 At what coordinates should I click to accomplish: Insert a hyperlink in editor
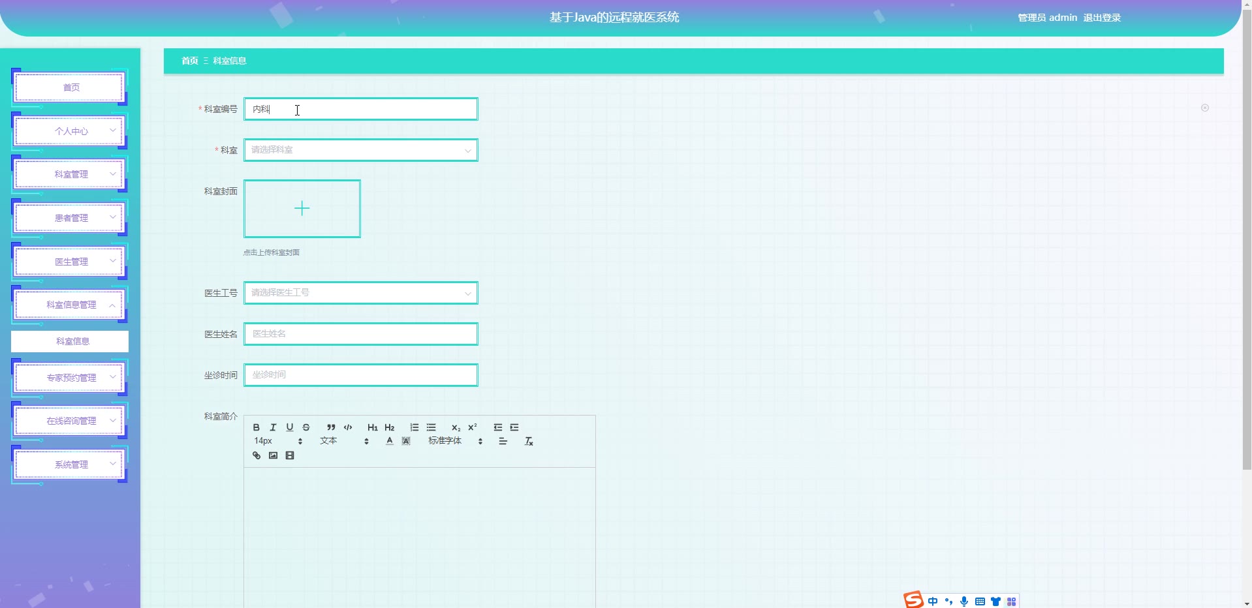click(257, 455)
